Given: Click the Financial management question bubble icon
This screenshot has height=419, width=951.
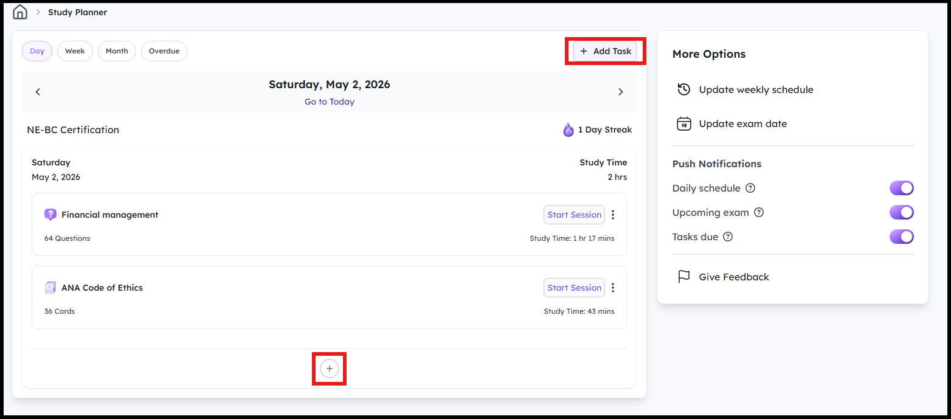Looking at the screenshot, I should click(50, 215).
